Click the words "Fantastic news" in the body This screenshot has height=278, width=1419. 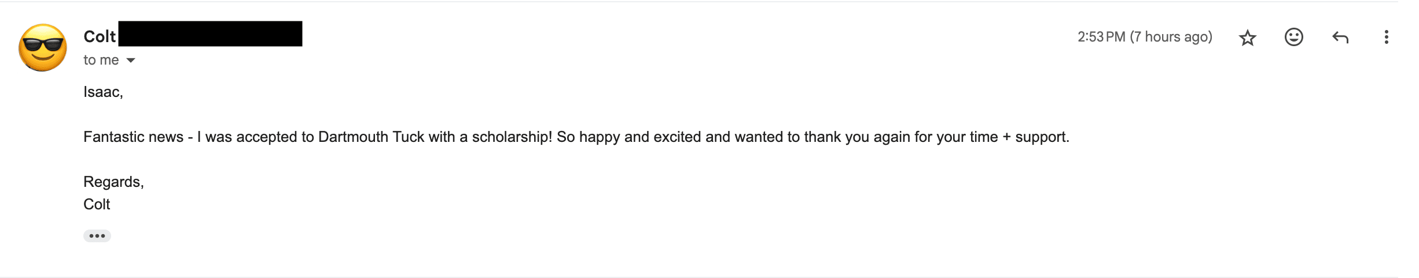(133, 137)
